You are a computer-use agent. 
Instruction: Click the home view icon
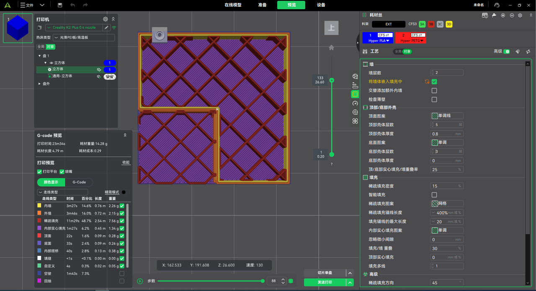[331, 48]
